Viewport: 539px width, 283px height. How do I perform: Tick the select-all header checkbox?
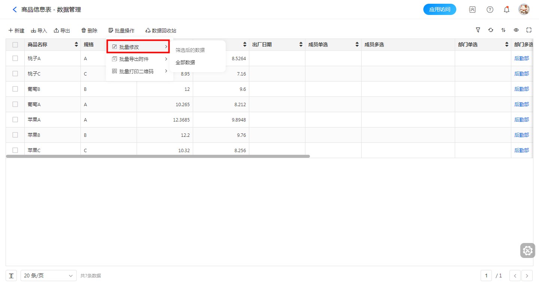15,45
